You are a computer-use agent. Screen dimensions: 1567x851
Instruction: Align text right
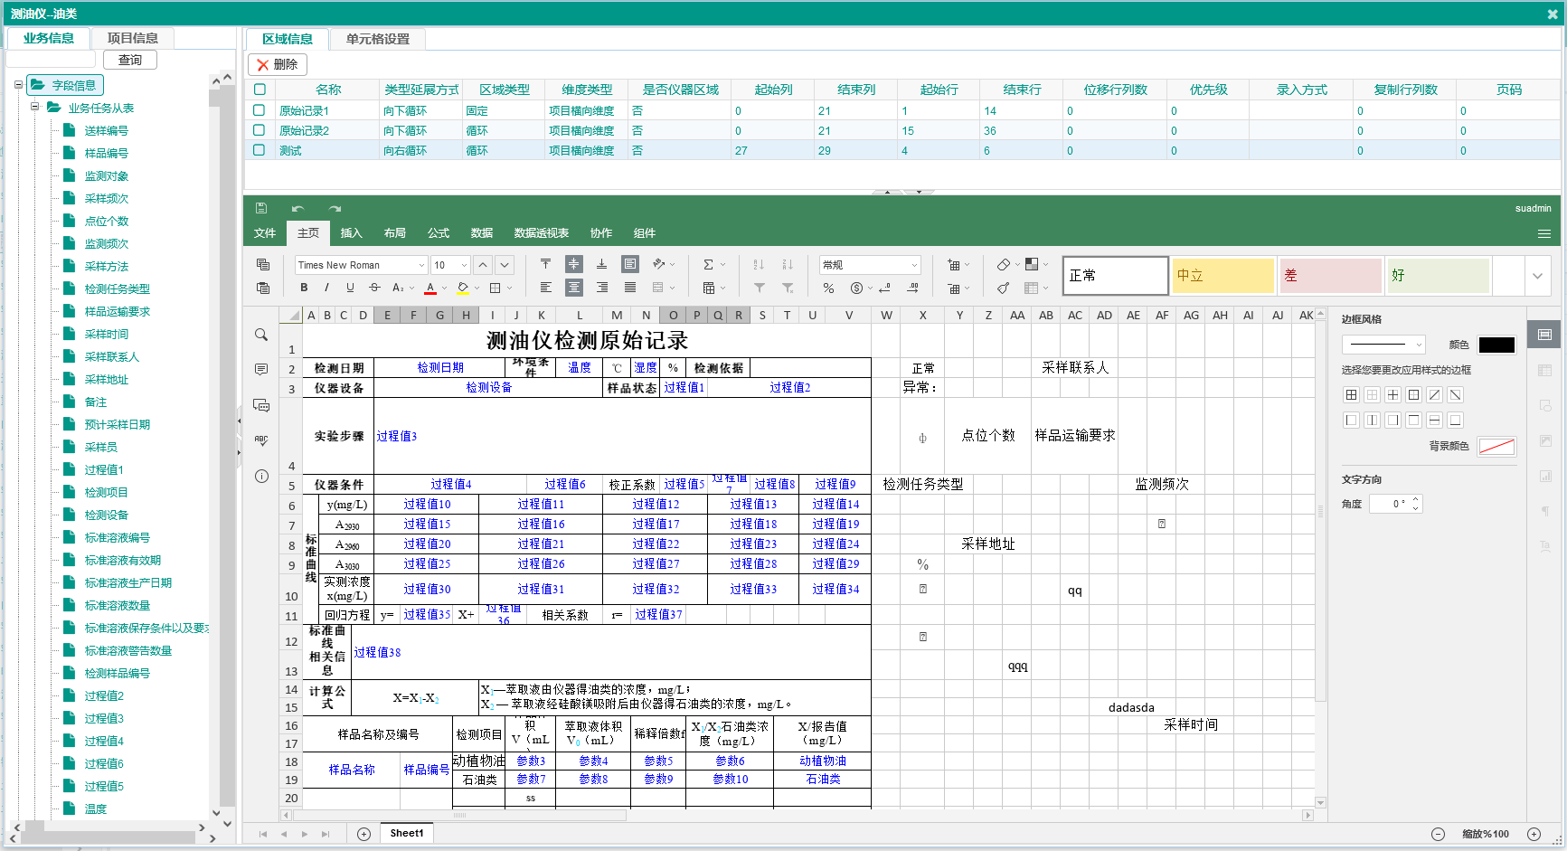pyautogui.click(x=601, y=288)
